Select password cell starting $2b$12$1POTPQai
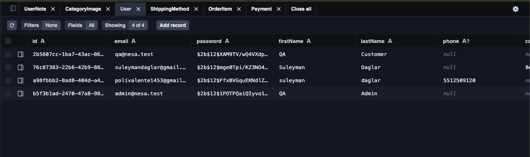Image resolution: width=530 pixels, height=157 pixels. point(232,94)
